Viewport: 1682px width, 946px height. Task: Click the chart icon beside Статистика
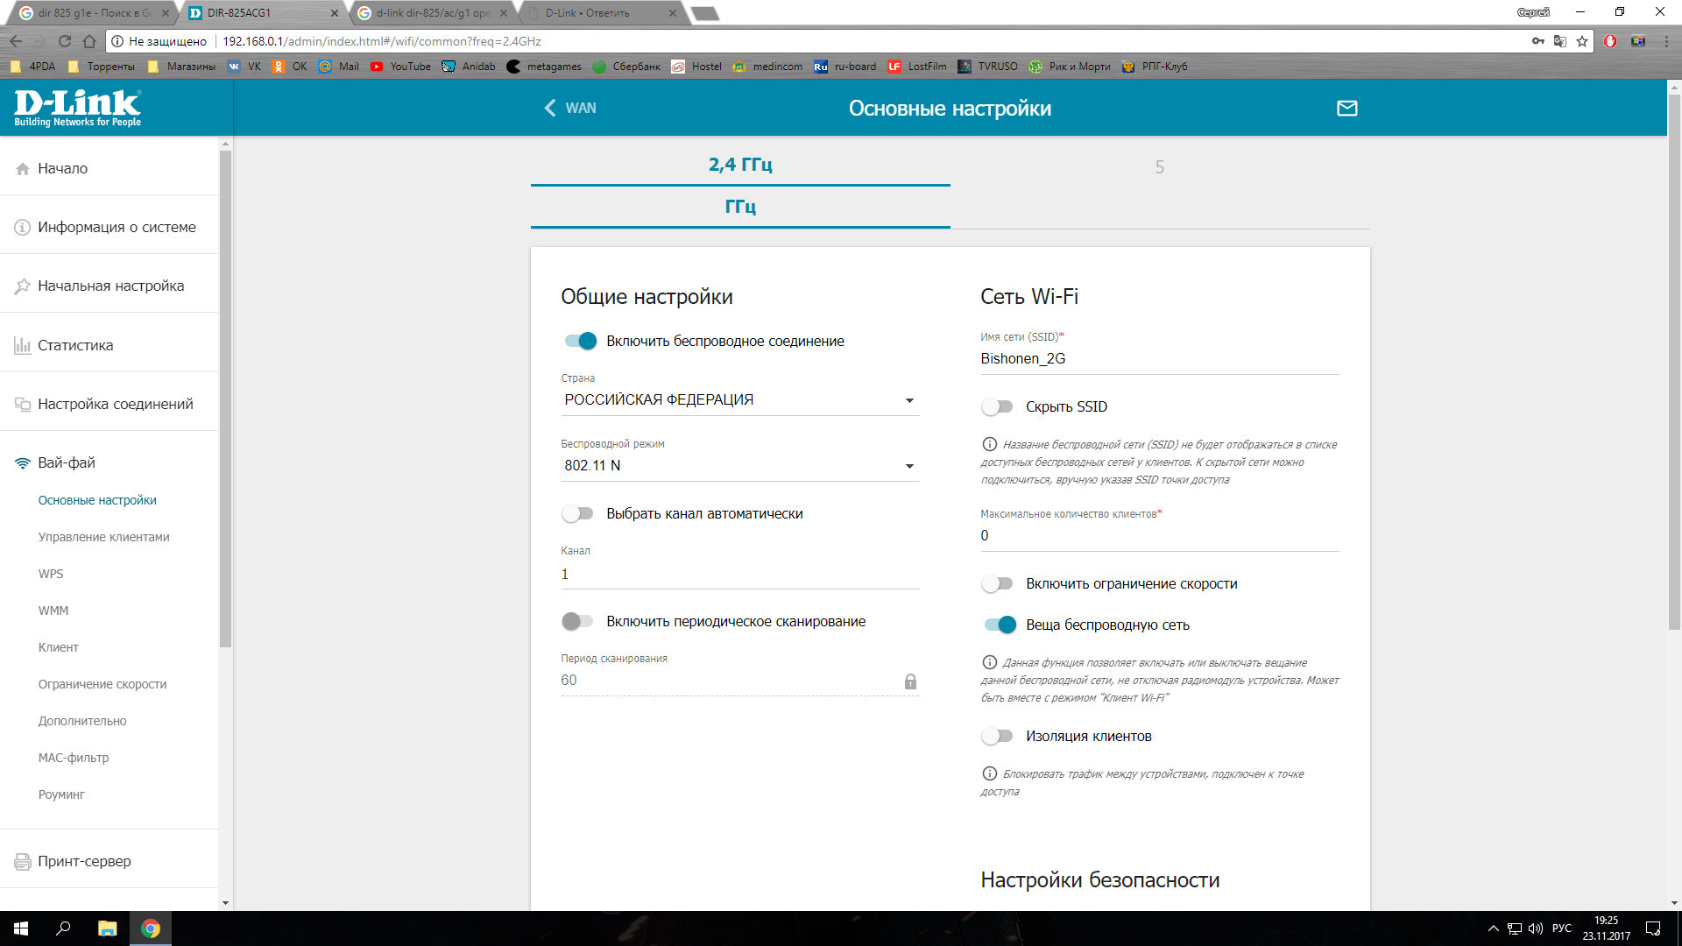[23, 345]
